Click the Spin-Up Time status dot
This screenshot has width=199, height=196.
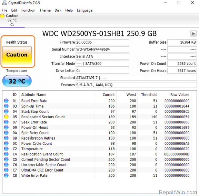(6, 106)
